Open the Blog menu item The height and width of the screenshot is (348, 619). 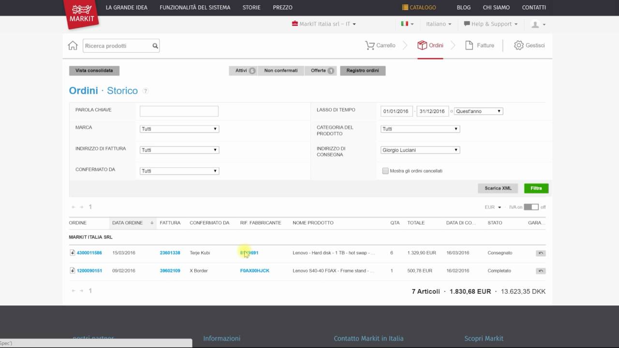click(x=464, y=7)
